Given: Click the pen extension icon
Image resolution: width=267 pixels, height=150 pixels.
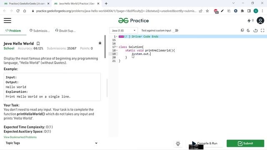Looking at the screenshot, I should click(222, 11).
